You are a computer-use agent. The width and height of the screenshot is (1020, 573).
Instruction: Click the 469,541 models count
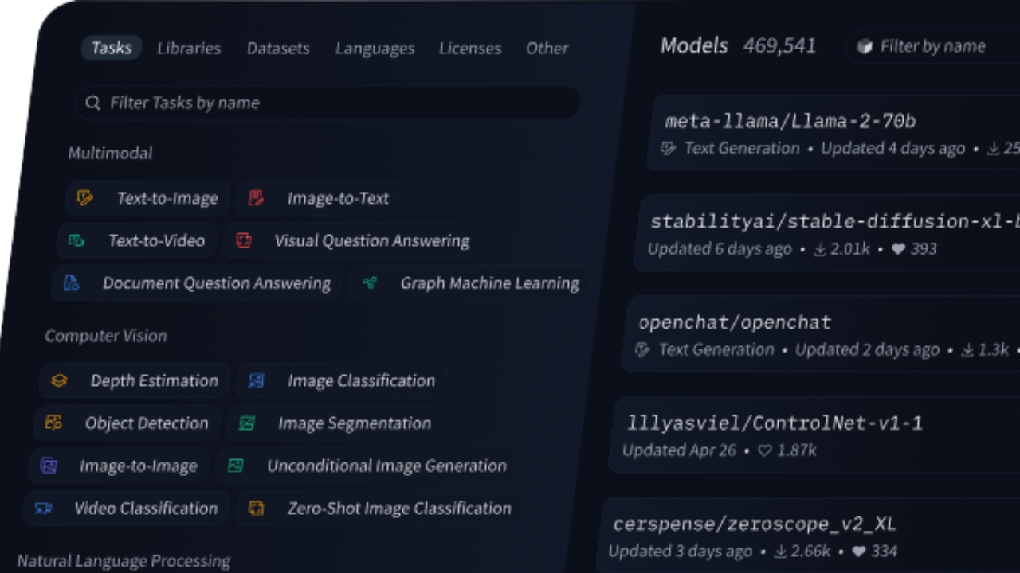click(x=779, y=46)
